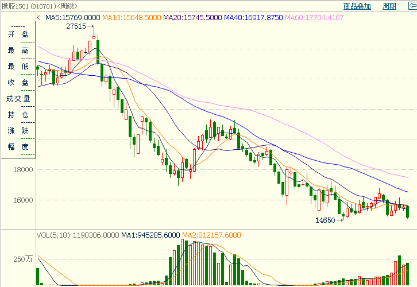This screenshot has height=287, width=417.
Task: Select the 最高 field in side panel
Action: point(17,51)
